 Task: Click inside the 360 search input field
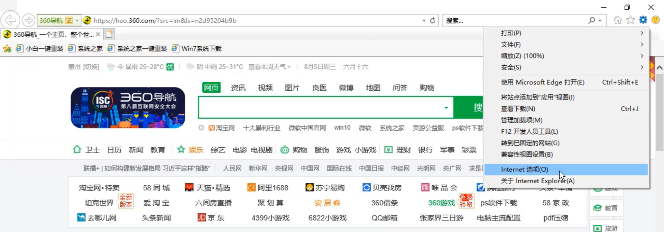[318, 108]
